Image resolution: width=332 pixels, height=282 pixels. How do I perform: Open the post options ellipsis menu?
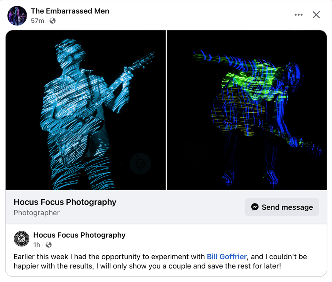click(x=298, y=15)
